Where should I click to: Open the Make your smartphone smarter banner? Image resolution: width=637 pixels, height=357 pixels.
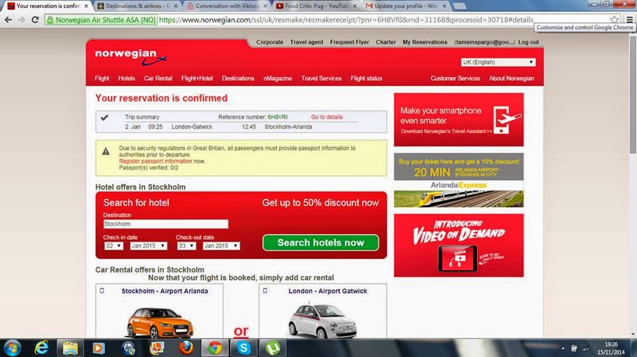click(459, 120)
